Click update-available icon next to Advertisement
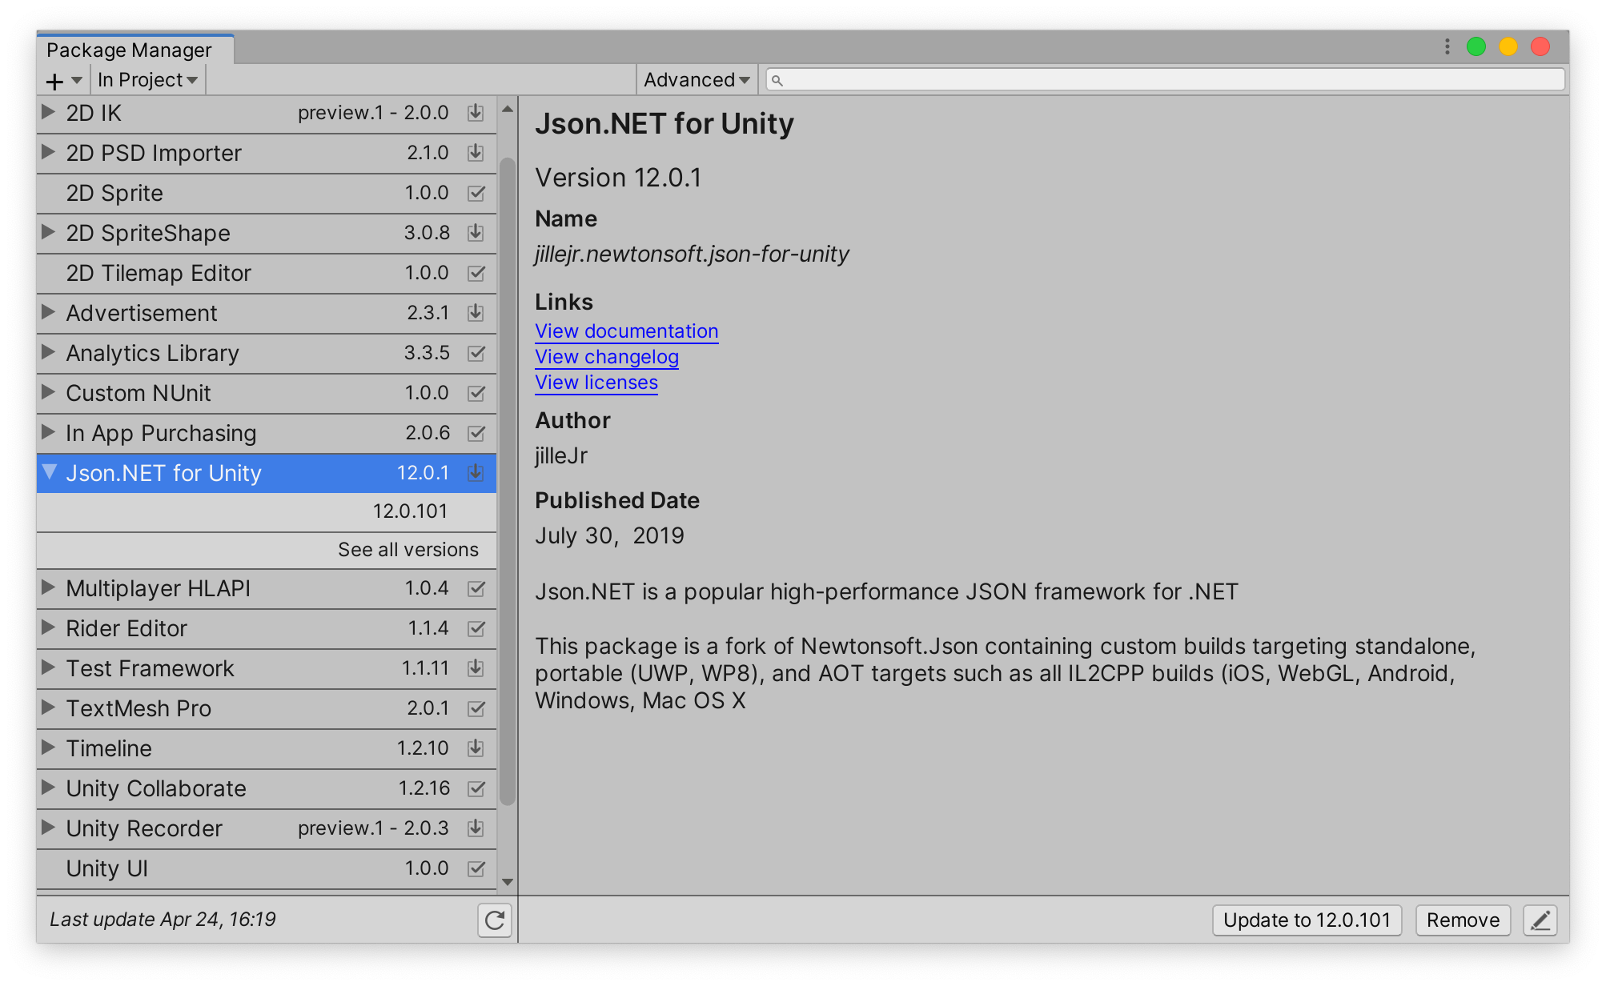 pyautogui.click(x=476, y=313)
